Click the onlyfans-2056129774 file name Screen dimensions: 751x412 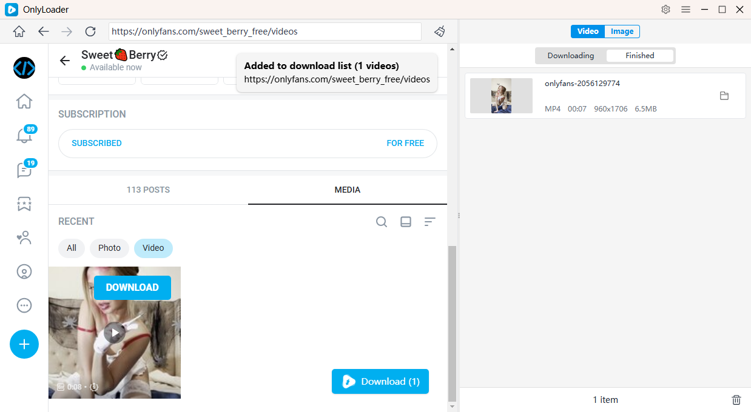click(582, 84)
